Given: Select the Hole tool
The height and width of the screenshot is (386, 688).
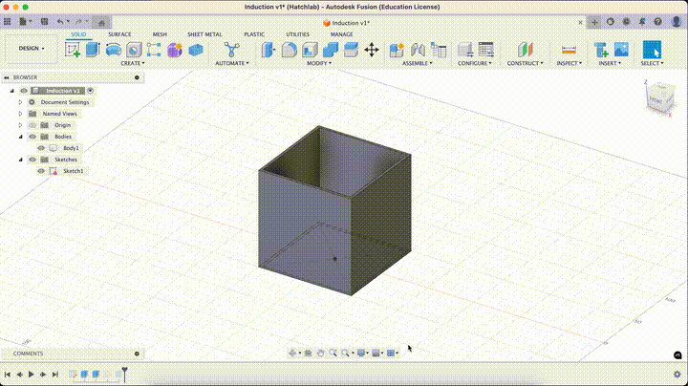Looking at the screenshot, I should click(134, 50).
